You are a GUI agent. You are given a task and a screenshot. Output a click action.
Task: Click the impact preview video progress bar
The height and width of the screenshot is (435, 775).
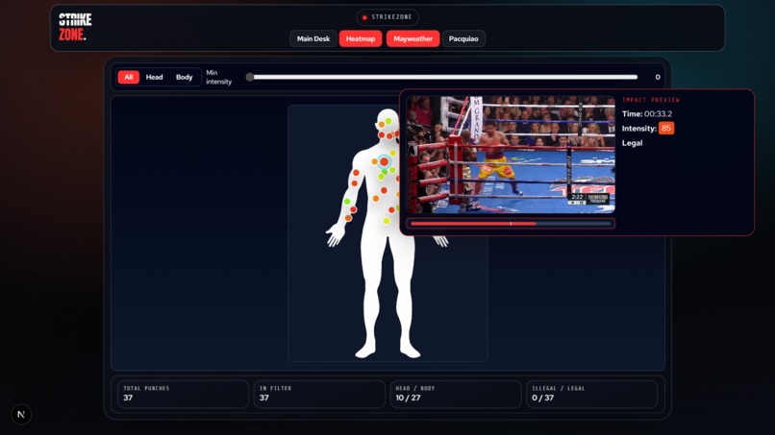[511, 224]
